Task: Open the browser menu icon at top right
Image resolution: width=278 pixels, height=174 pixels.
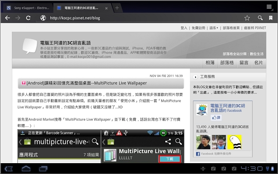Action: point(270,7)
